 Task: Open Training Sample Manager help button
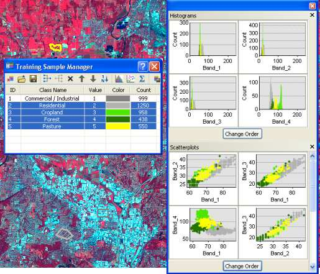pyautogui.click(x=143, y=66)
